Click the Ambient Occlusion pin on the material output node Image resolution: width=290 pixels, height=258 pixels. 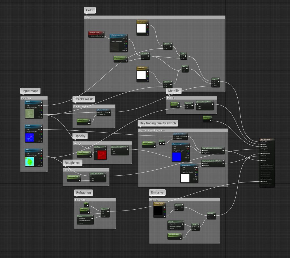[x=261, y=179]
